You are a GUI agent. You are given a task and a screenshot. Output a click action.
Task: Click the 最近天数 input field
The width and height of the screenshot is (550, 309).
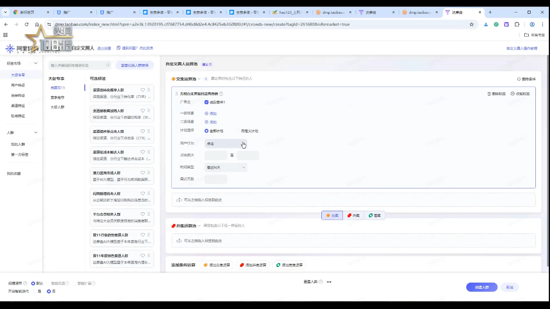(216, 179)
